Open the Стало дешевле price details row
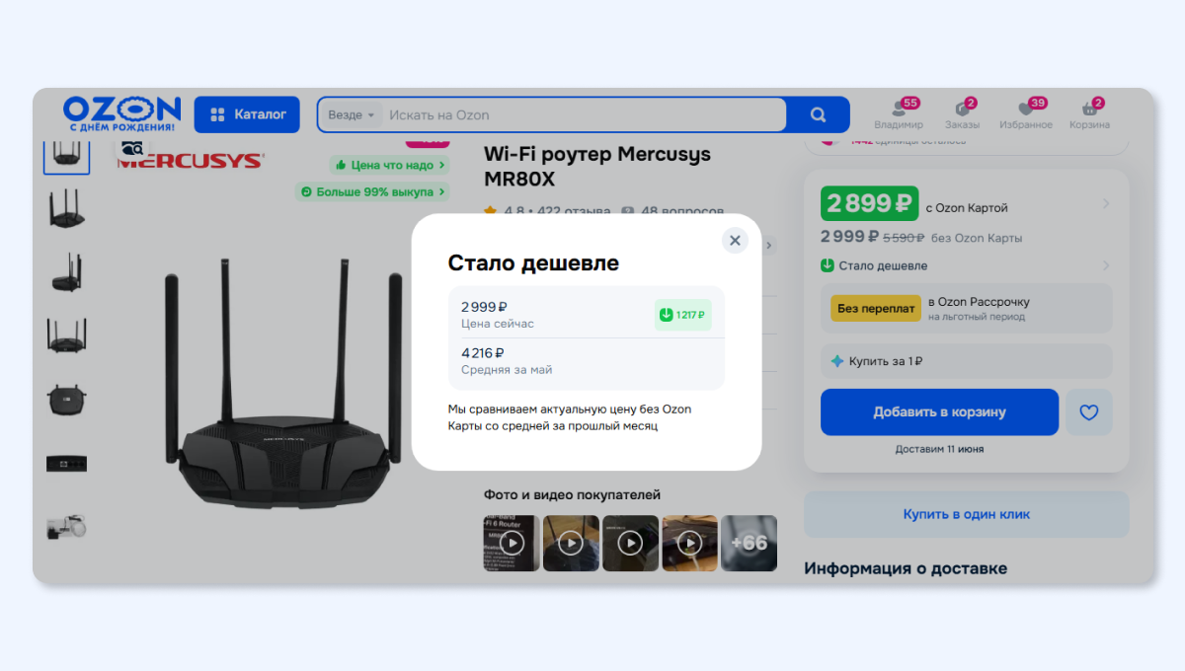This screenshot has height=671, width=1185. click(966, 265)
